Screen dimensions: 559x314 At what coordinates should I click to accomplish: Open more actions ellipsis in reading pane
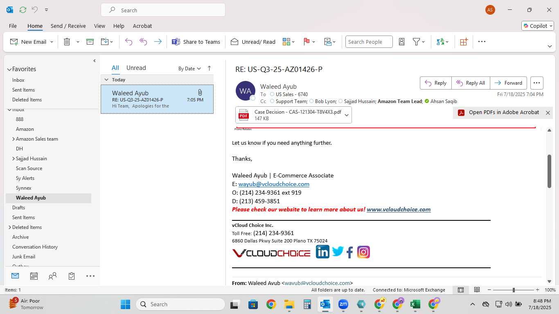(537, 83)
